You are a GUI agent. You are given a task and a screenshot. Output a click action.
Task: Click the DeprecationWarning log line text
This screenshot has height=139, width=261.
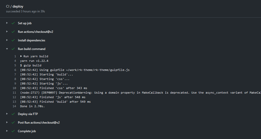pyautogui.click(x=140, y=93)
